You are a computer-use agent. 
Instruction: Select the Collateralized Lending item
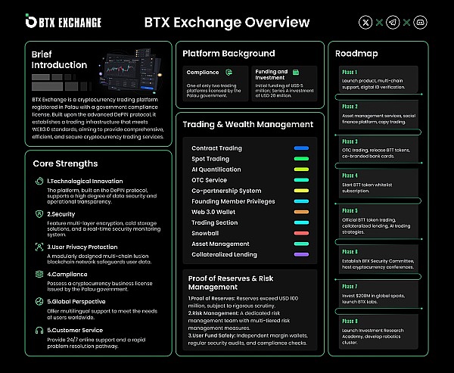[225, 254]
